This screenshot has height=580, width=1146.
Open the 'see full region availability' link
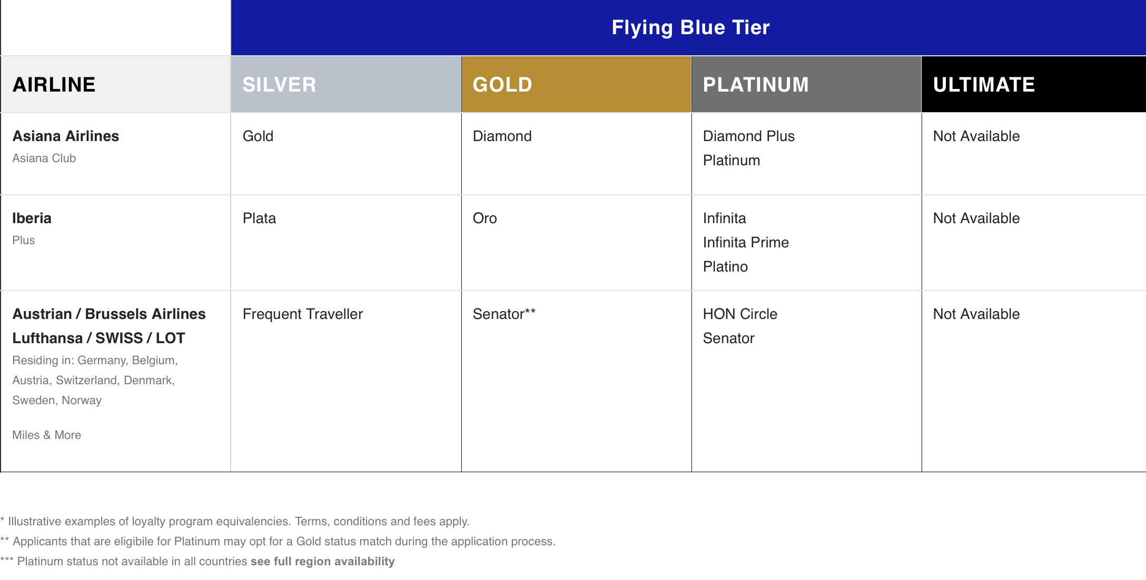(322, 562)
